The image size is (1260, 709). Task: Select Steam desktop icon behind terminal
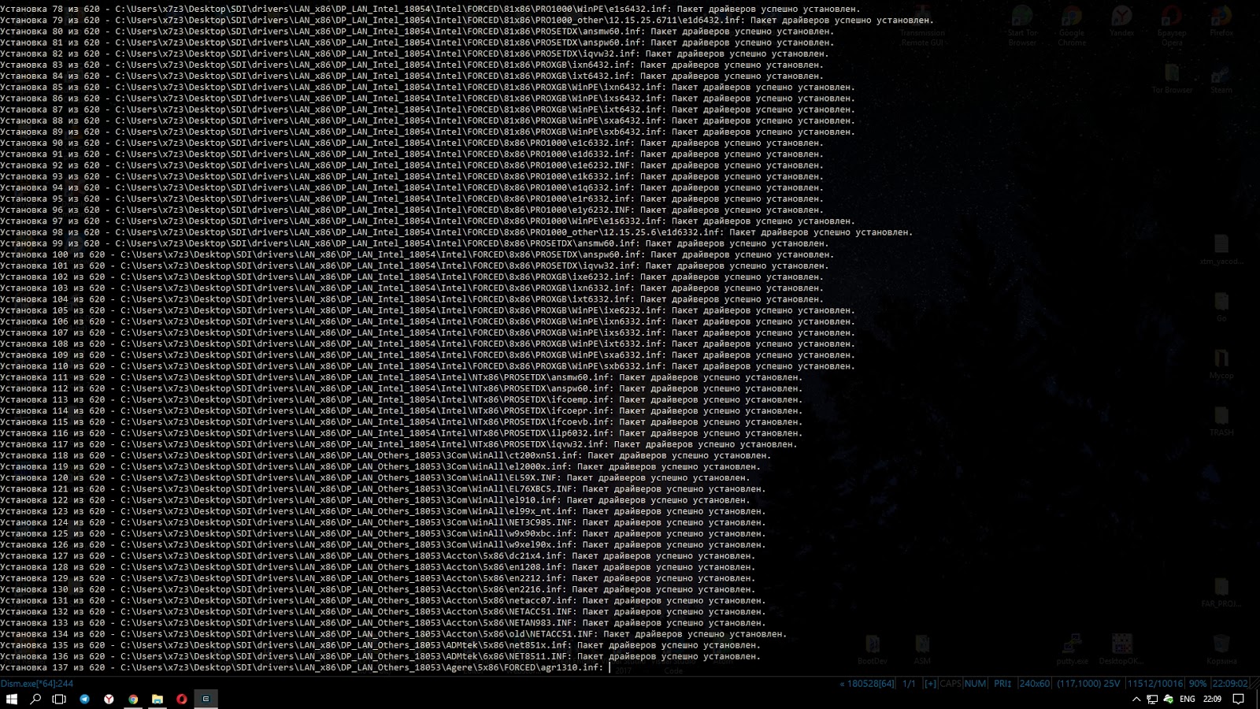coord(1221,79)
